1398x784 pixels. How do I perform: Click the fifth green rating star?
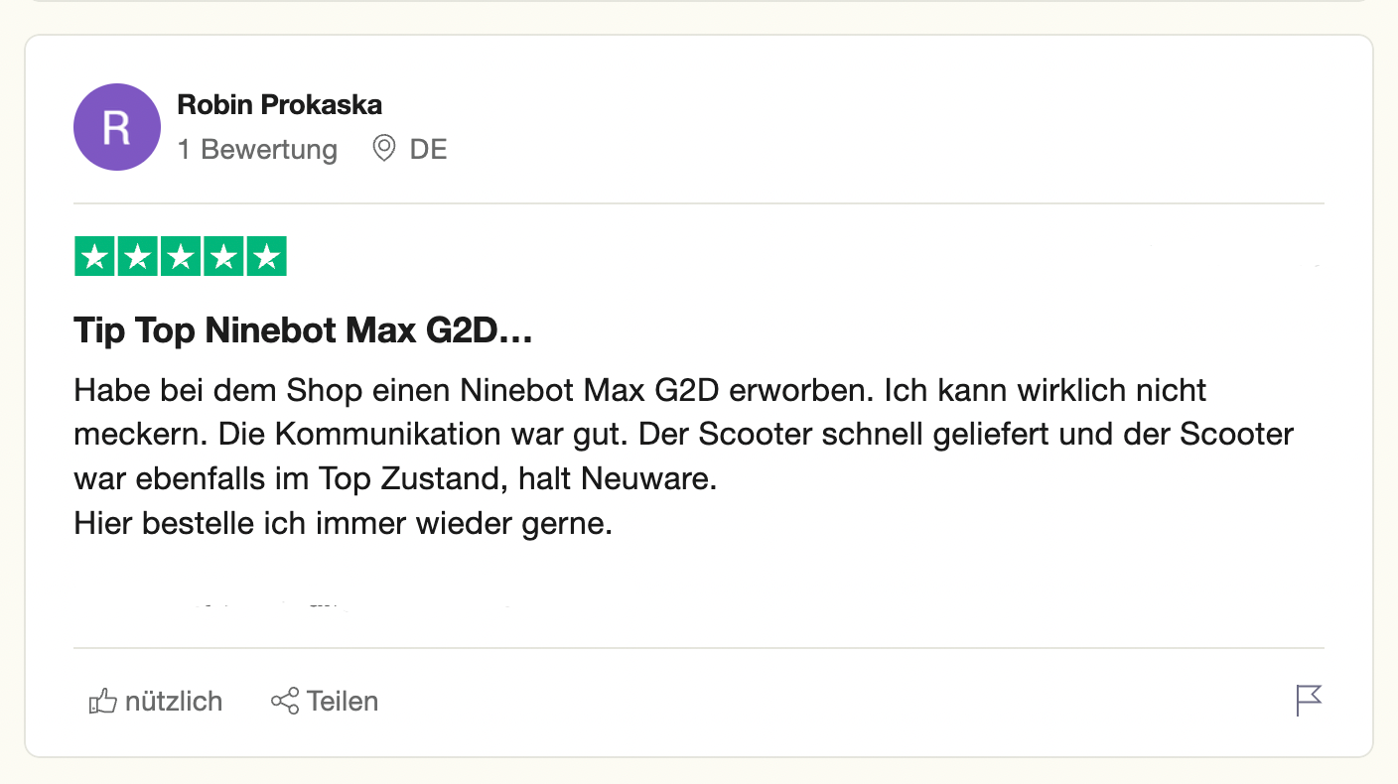(x=266, y=257)
